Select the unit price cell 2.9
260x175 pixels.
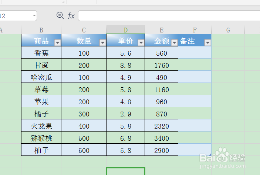click(125, 113)
